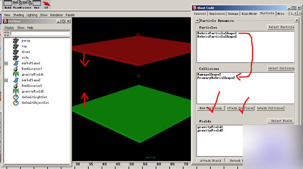
Task: Click the New Collision button
Action: [211, 108]
